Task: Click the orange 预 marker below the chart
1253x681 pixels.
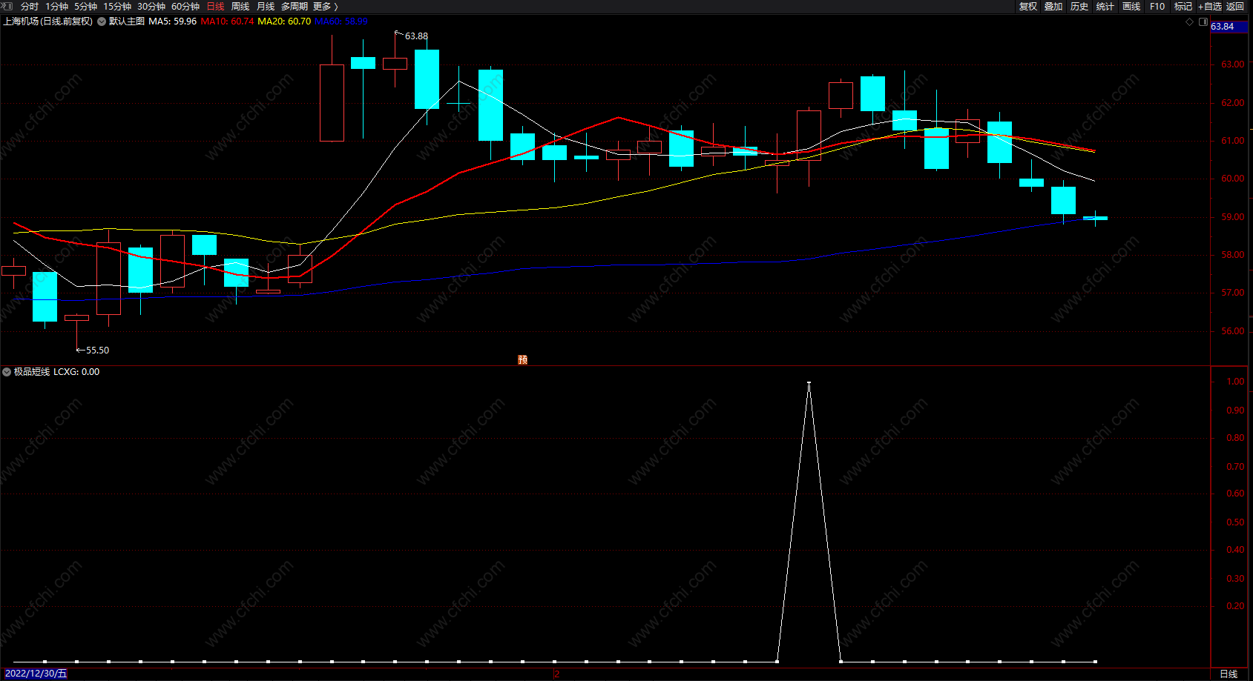Action: click(523, 359)
